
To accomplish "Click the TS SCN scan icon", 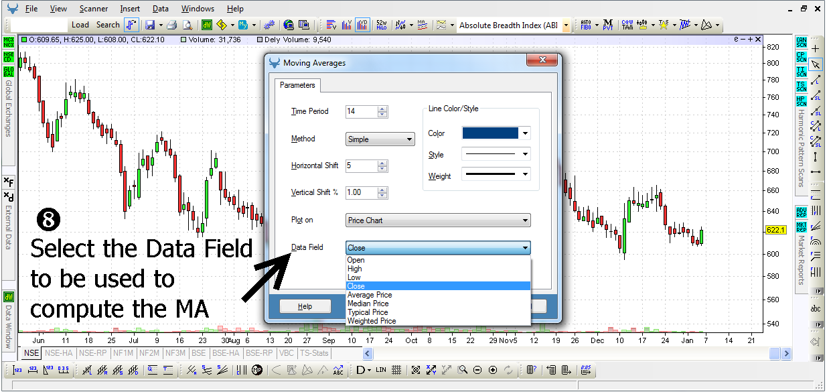I will (802, 86).
